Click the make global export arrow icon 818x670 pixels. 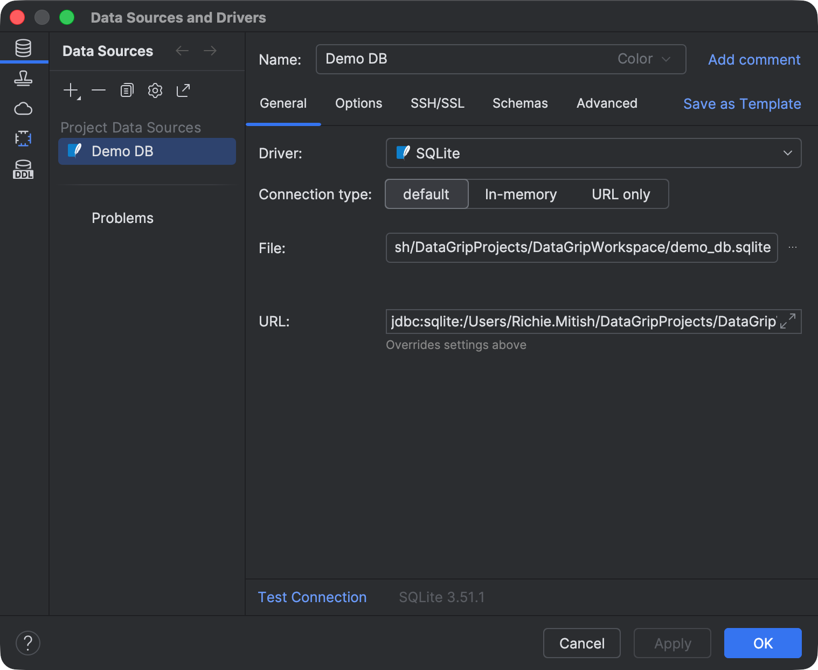click(x=183, y=90)
